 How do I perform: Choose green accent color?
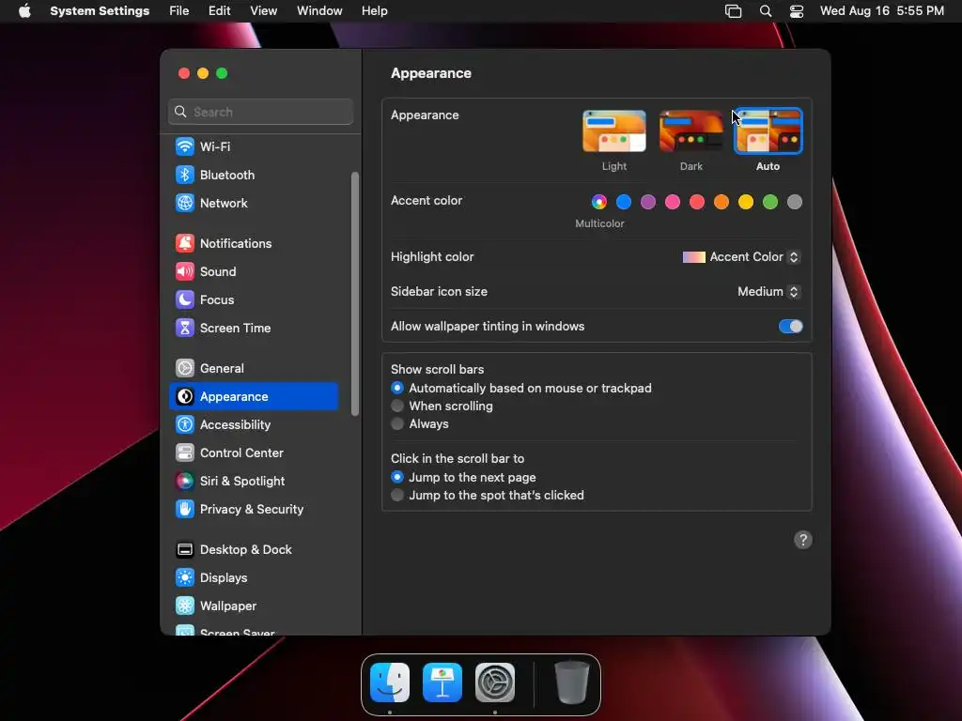click(x=770, y=202)
